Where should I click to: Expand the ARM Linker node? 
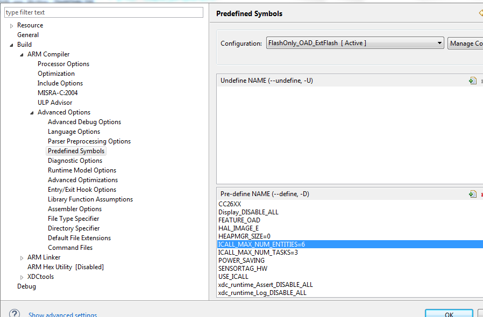point(22,258)
